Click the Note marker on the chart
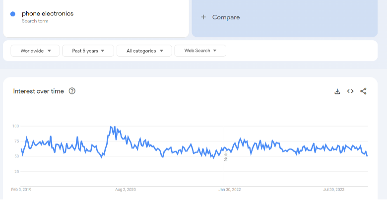The image size is (387, 200). coord(225,156)
